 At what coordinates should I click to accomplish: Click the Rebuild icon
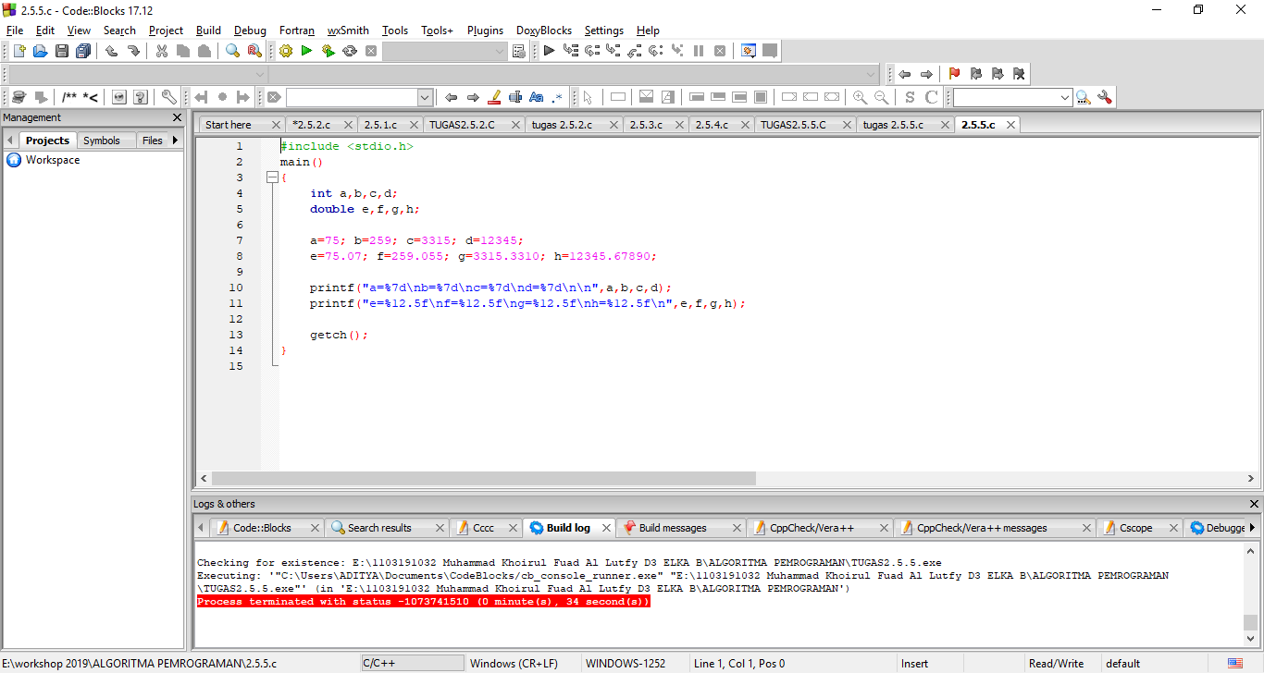coord(350,51)
